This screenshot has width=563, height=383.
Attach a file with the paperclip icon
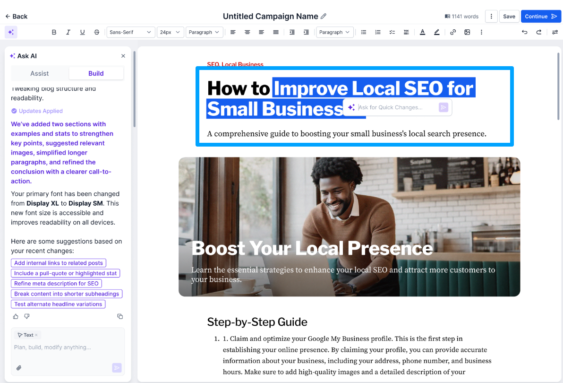point(19,368)
